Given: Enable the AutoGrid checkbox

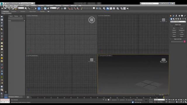Looking at the screenshot, I should (174, 26).
